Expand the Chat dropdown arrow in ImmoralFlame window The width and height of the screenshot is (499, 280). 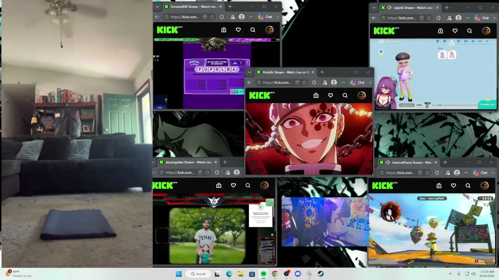493,173
